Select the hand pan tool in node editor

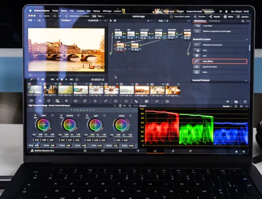point(115,20)
